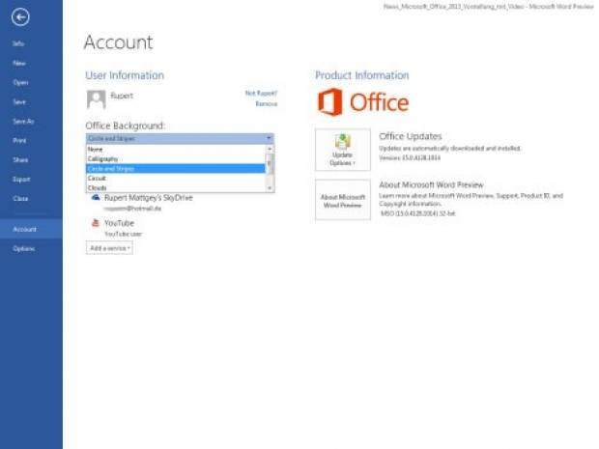Open the Print page

19,141
